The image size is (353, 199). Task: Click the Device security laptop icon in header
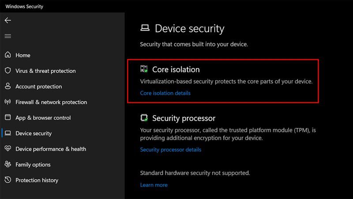click(145, 28)
